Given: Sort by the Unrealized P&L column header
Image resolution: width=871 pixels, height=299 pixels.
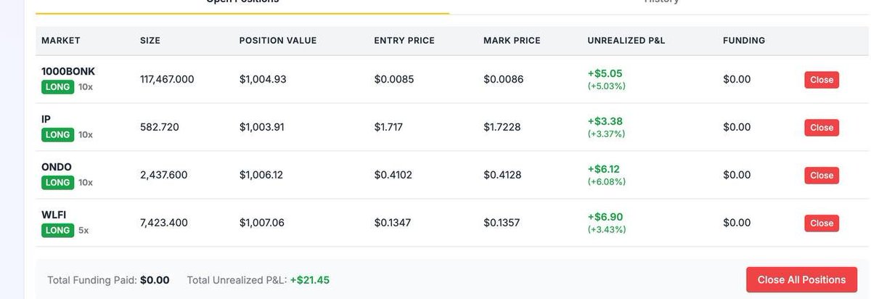Looking at the screenshot, I should tap(626, 41).
